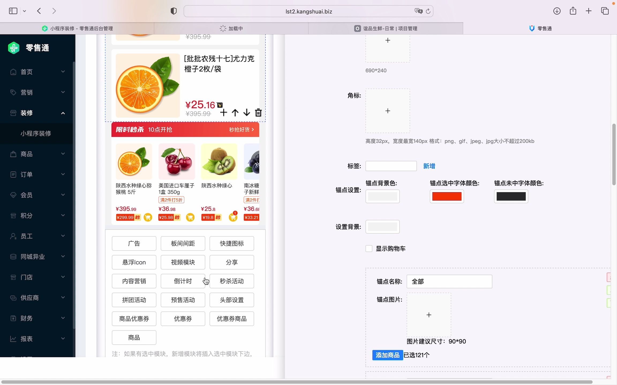Open the 设置背景 color swatch
Viewport: 617px width, 385px height.
point(382,227)
